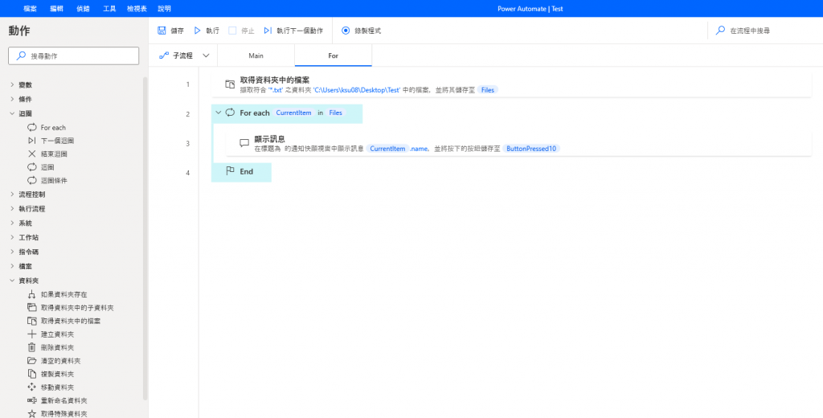Click the magnifier icon in flow search
Screen dimensions: 823x418
point(721,31)
